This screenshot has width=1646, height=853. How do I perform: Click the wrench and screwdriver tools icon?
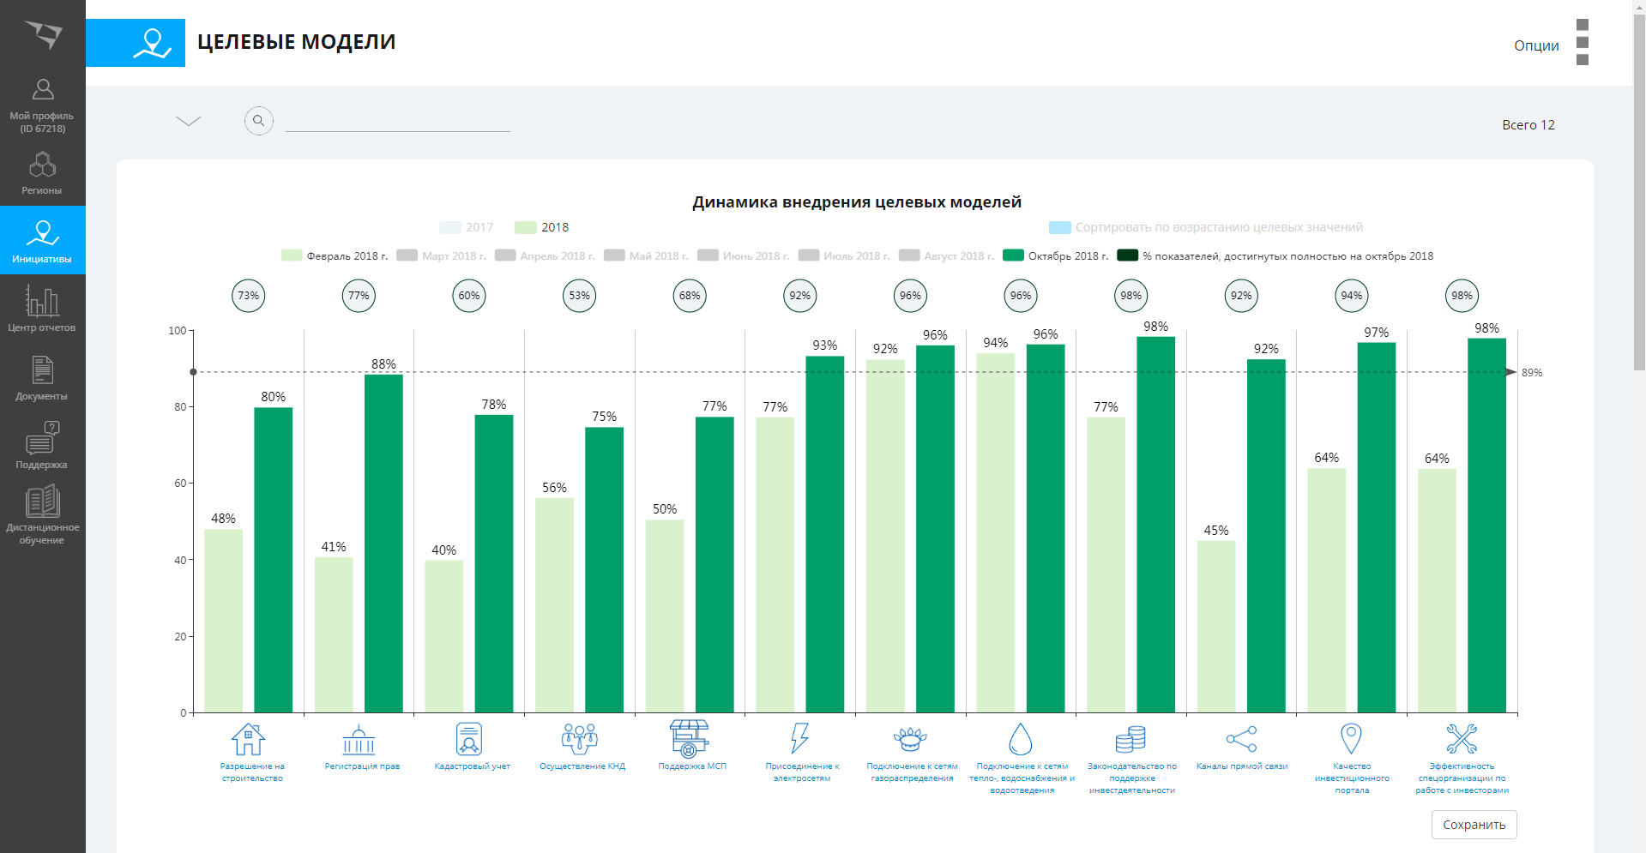(1462, 738)
